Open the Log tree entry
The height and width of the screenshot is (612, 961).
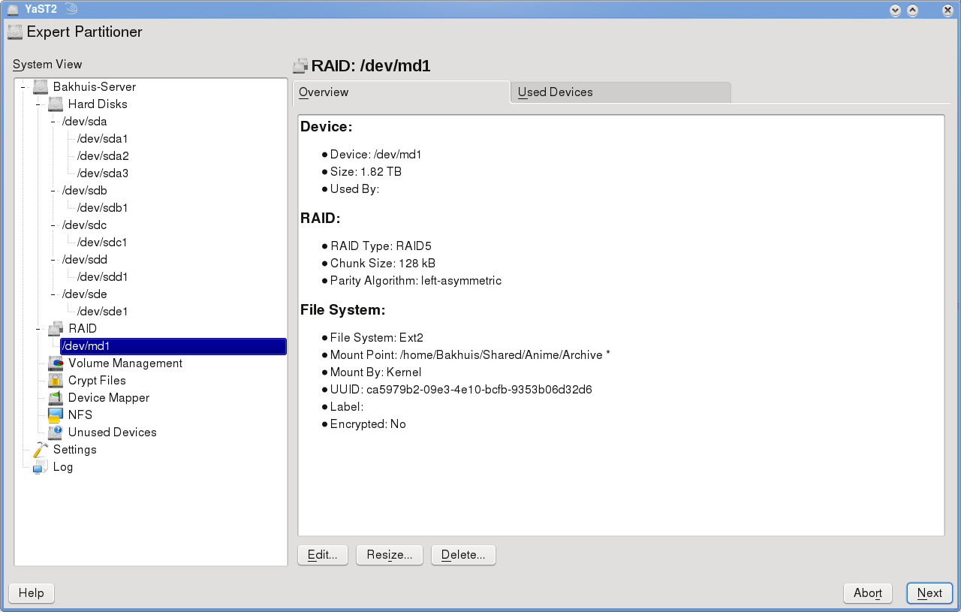pos(63,467)
